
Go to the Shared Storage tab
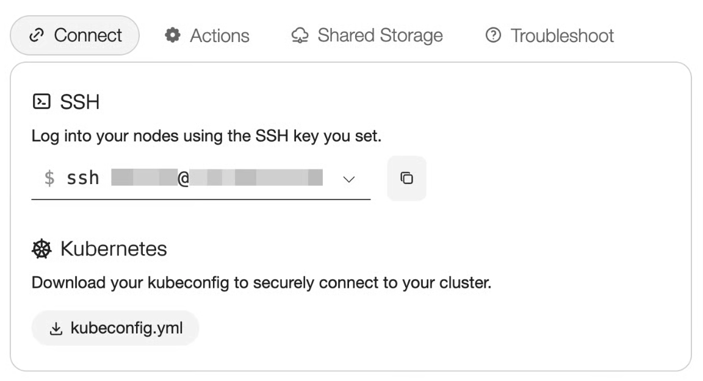367,35
